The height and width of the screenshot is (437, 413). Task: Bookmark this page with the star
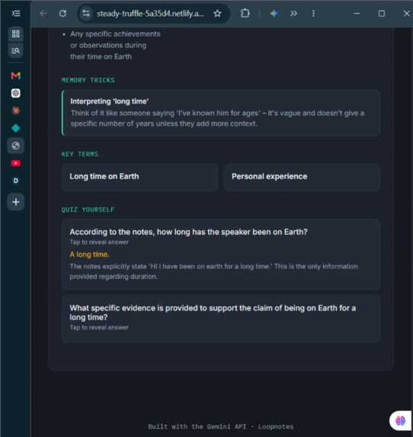[x=217, y=14]
